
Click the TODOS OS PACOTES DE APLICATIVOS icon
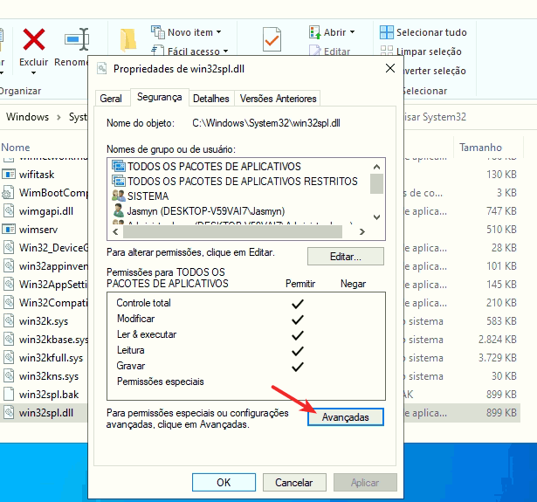pyautogui.click(x=119, y=166)
